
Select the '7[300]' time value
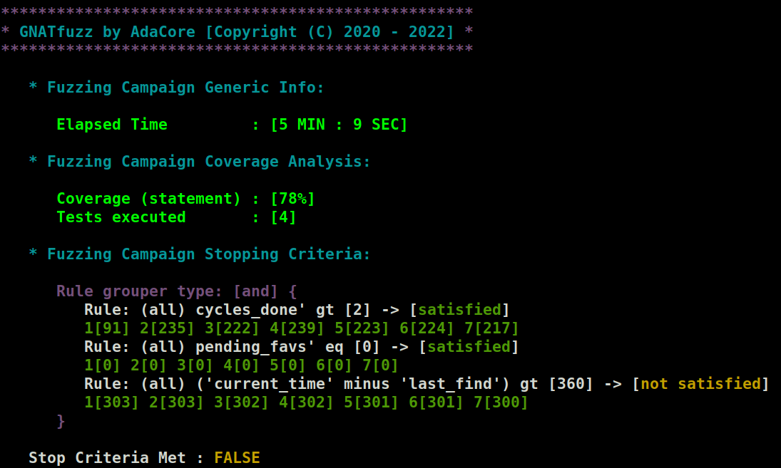[x=501, y=402]
